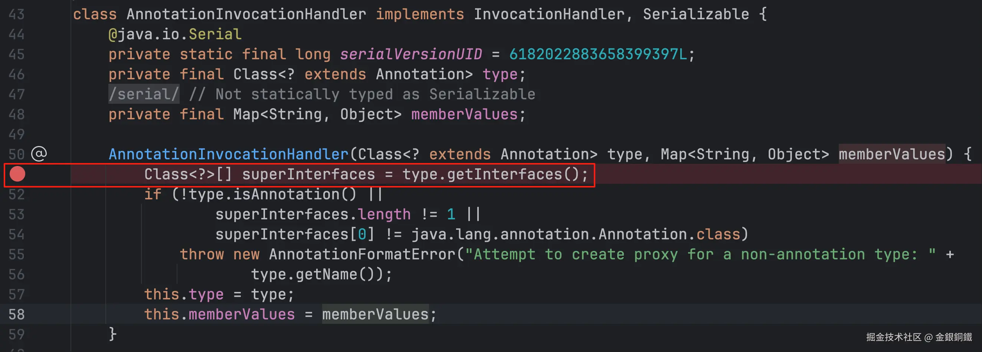This screenshot has height=352, width=982.
Task: Click the @java.io.Serial annotation
Action: pyautogui.click(x=175, y=34)
